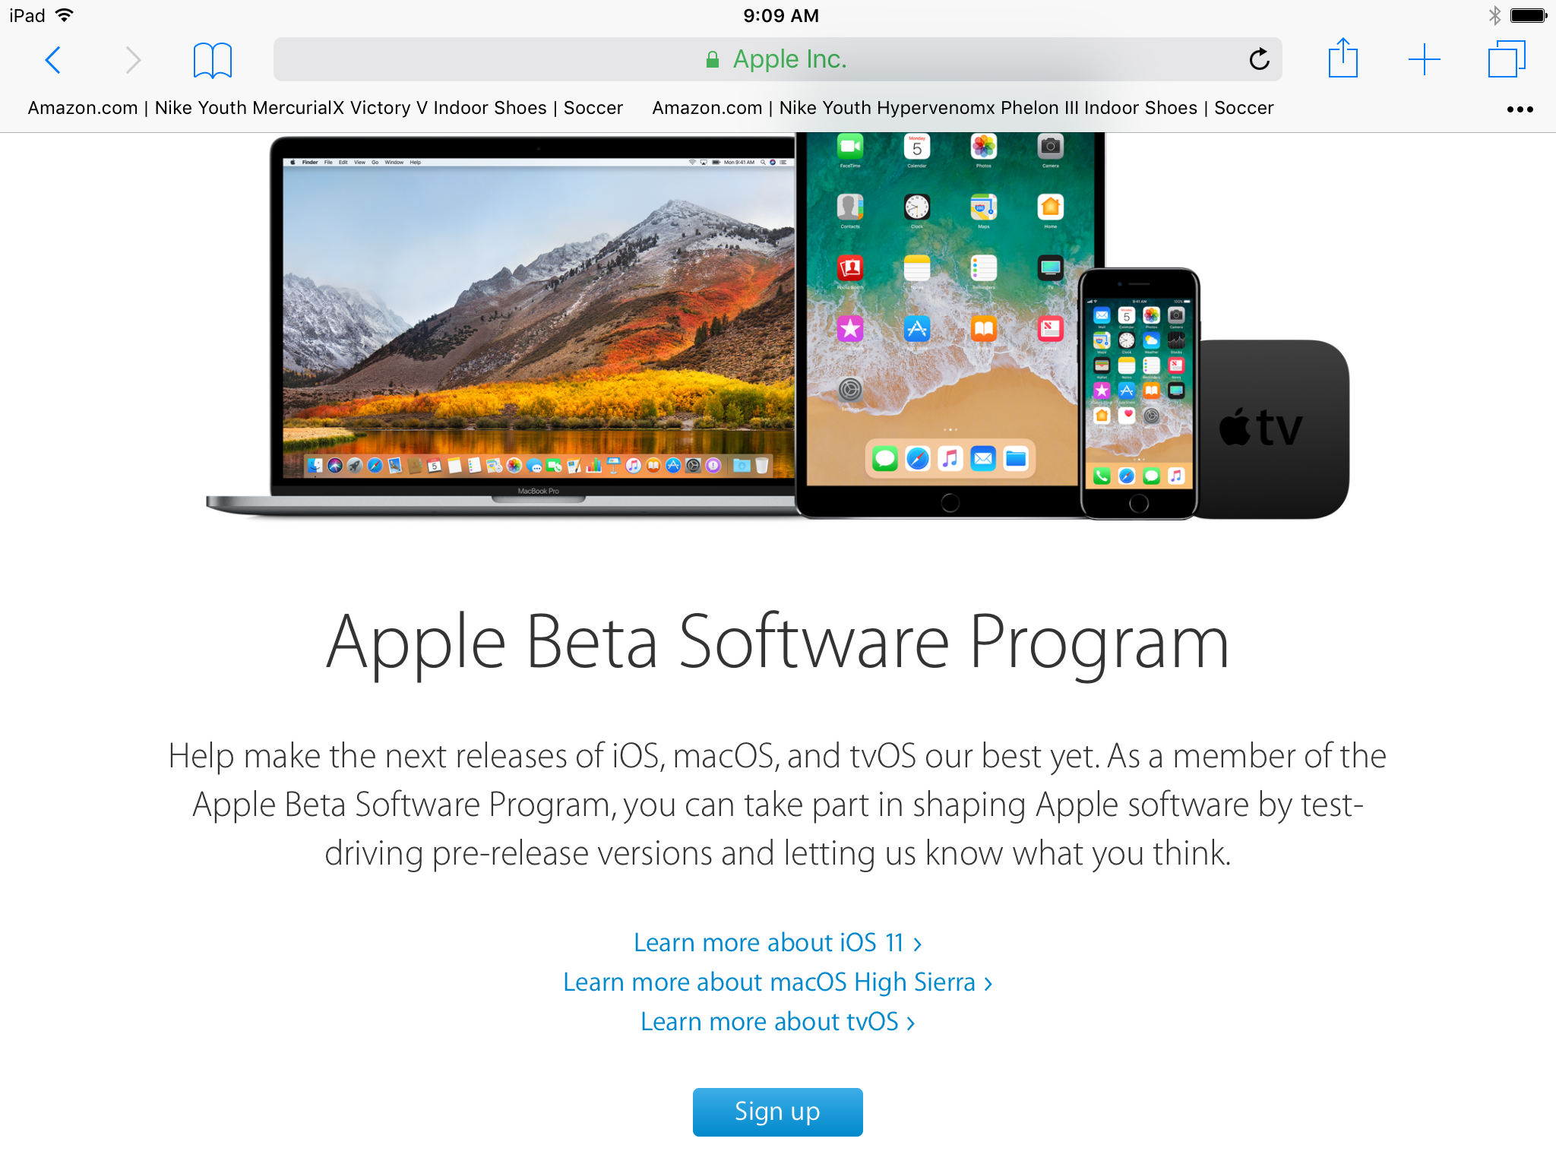Tap the Bluetooth icon in the status bar
The width and height of the screenshot is (1556, 1167).
click(x=1494, y=15)
